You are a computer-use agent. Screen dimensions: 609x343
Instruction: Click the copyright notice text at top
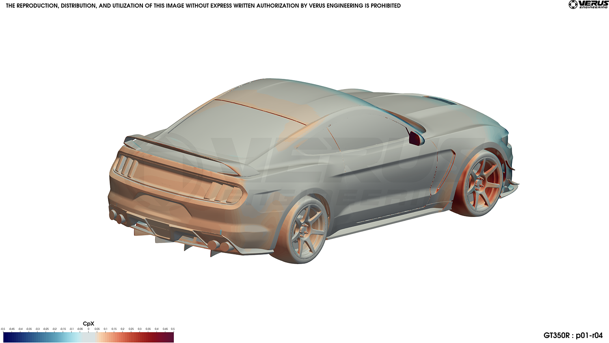pyautogui.click(x=203, y=6)
